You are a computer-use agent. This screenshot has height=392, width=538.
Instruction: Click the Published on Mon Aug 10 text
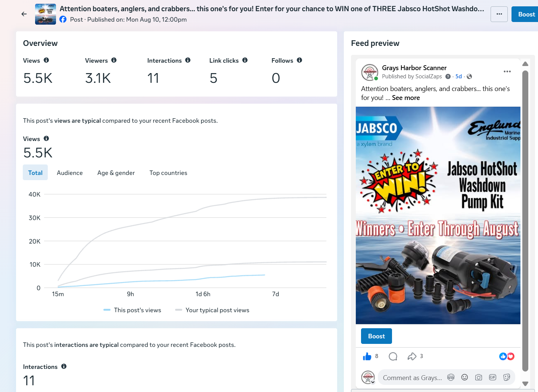point(137,19)
